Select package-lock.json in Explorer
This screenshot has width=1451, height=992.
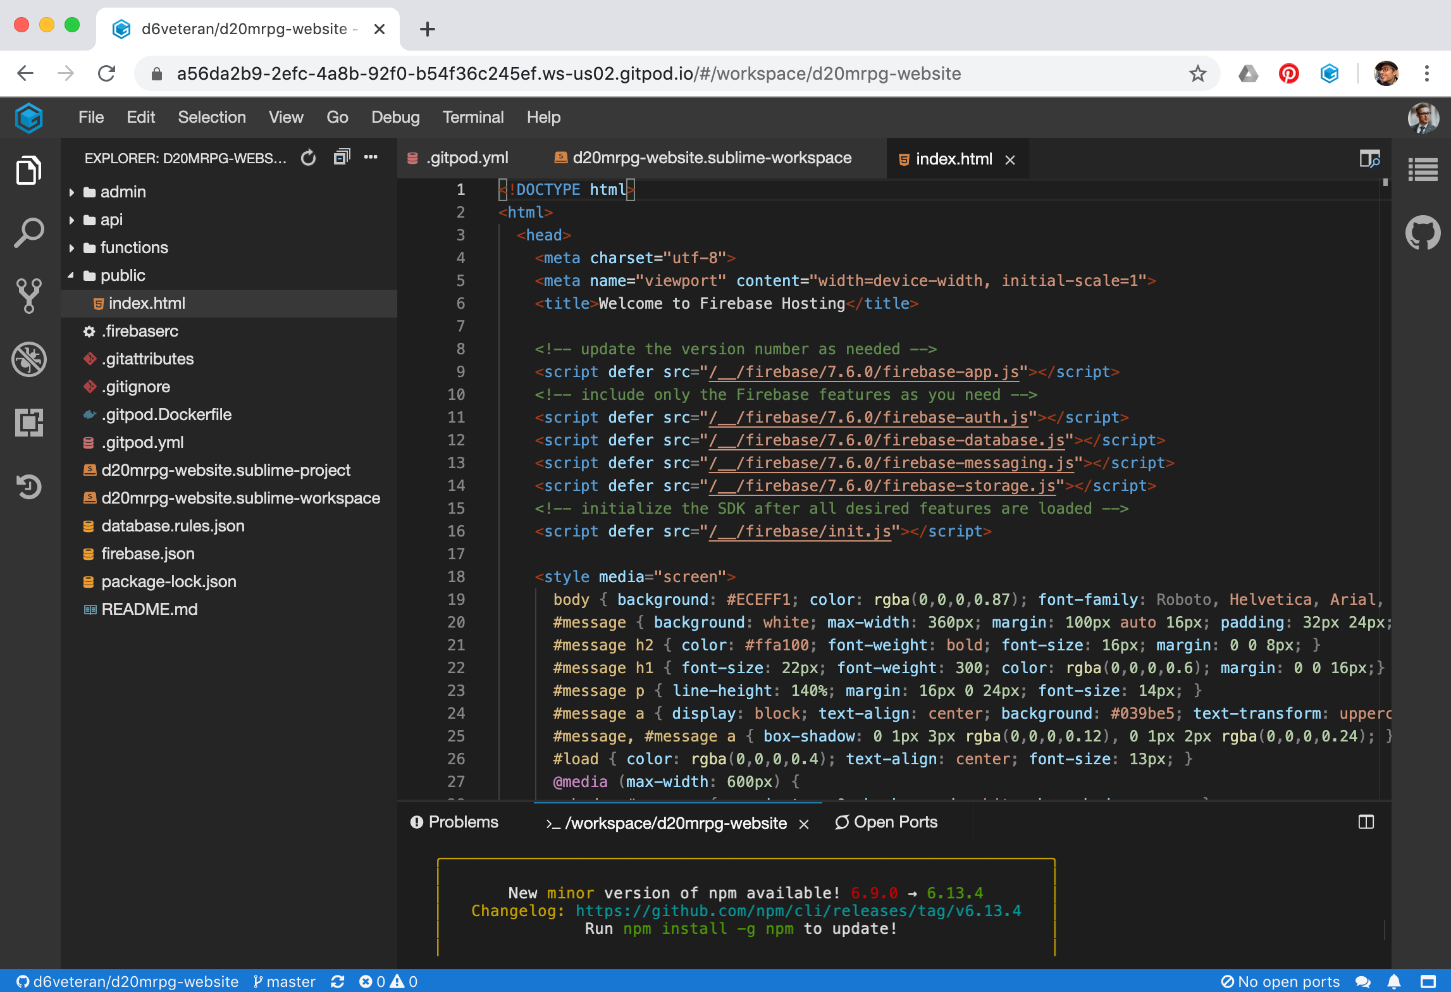pyautogui.click(x=229, y=581)
